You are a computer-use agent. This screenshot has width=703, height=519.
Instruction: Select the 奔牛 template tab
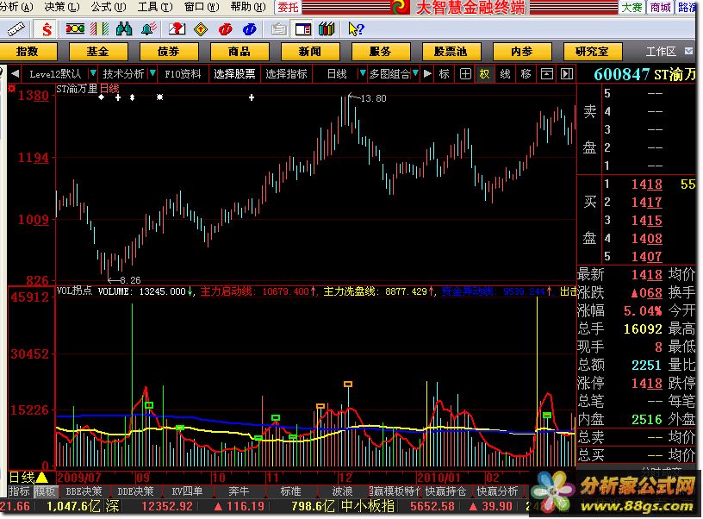pyautogui.click(x=239, y=491)
